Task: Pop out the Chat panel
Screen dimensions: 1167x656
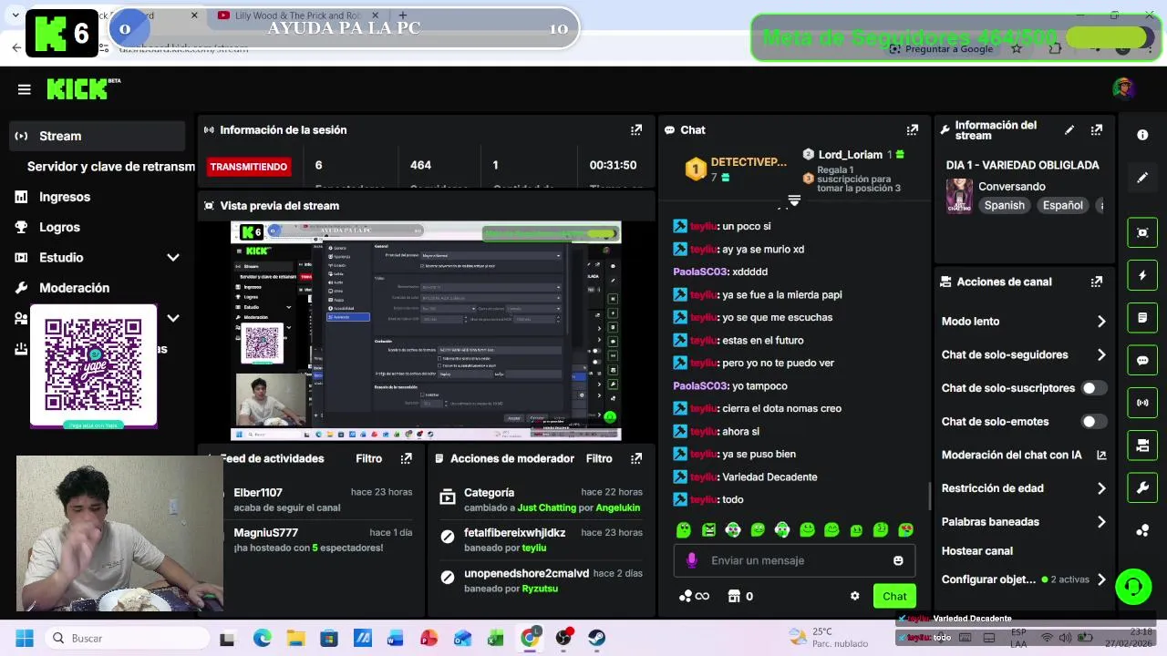Action: (x=913, y=130)
